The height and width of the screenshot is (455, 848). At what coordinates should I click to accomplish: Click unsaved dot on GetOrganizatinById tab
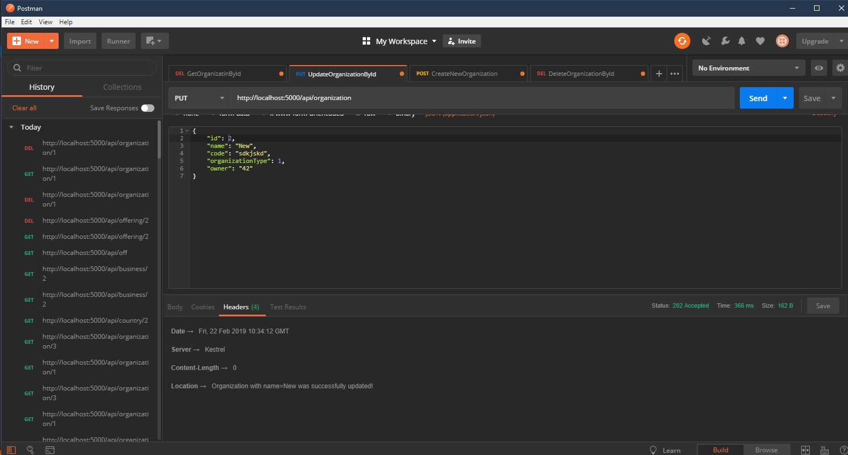[281, 74]
